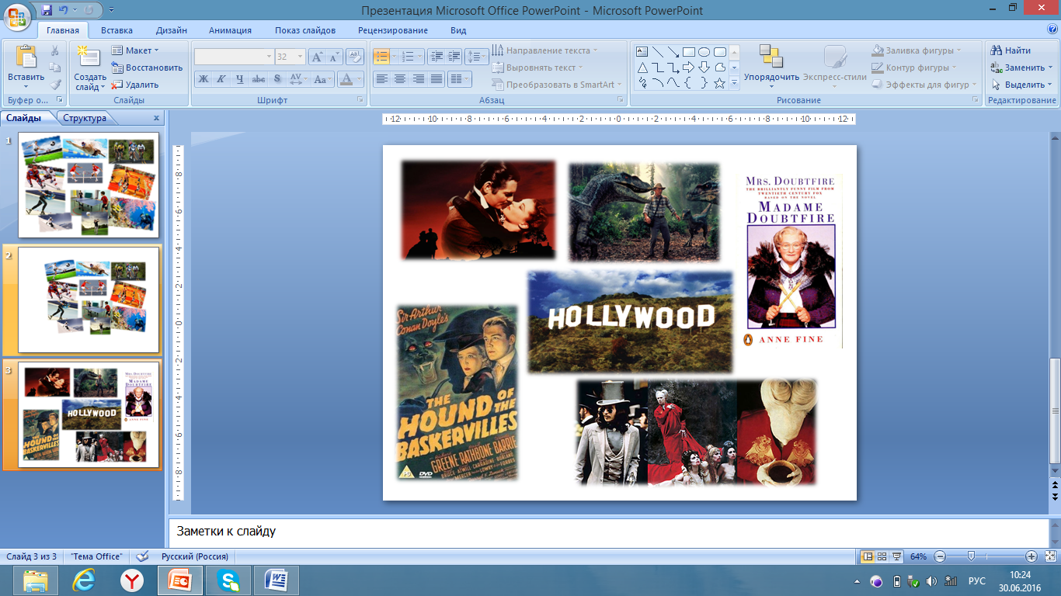Open the Рецензирование ribbon tab

click(393, 30)
